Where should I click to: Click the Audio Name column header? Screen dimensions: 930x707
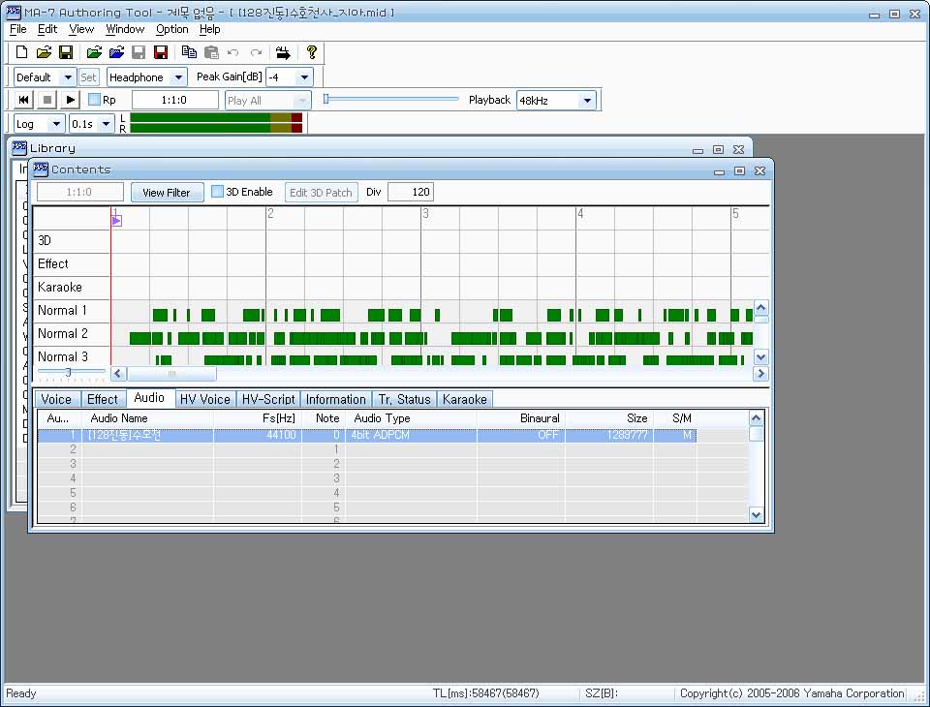(x=147, y=418)
